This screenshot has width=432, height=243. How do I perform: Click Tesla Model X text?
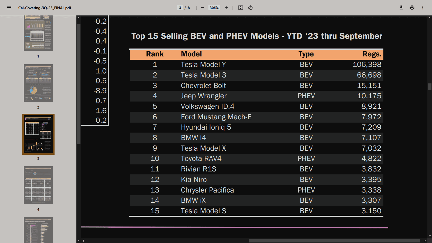[203, 148]
